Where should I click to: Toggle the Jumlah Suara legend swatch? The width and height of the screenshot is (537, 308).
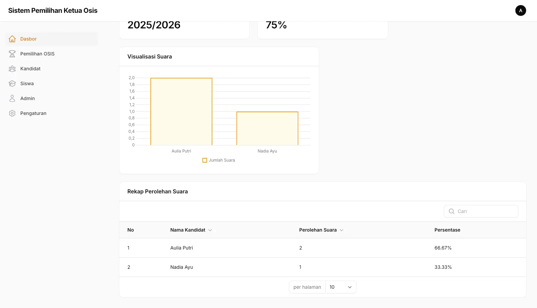point(205,160)
